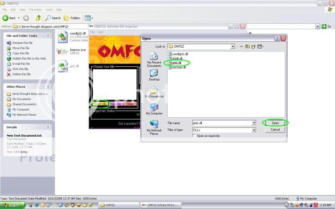Enable the Open as read-only checkbox
Viewport: 335px width, 209px height.
coord(194,136)
